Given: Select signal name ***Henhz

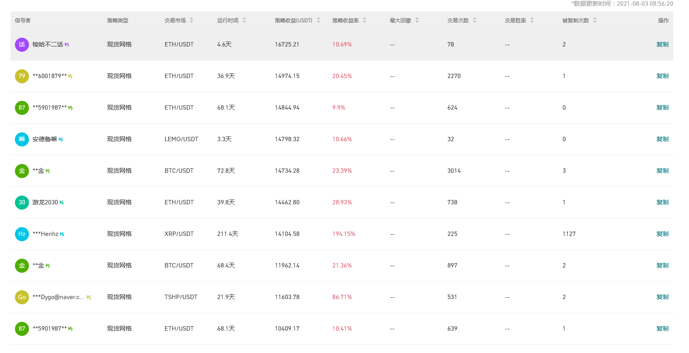Looking at the screenshot, I should 45,234.
